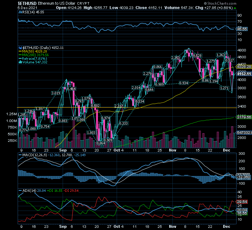Click the 0.464 retrace label
Screen dimensions: 252x230
coord(72,89)
